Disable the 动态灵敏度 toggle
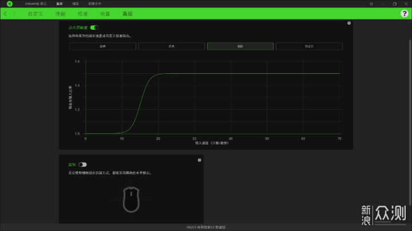412x231 pixels. 94,27
